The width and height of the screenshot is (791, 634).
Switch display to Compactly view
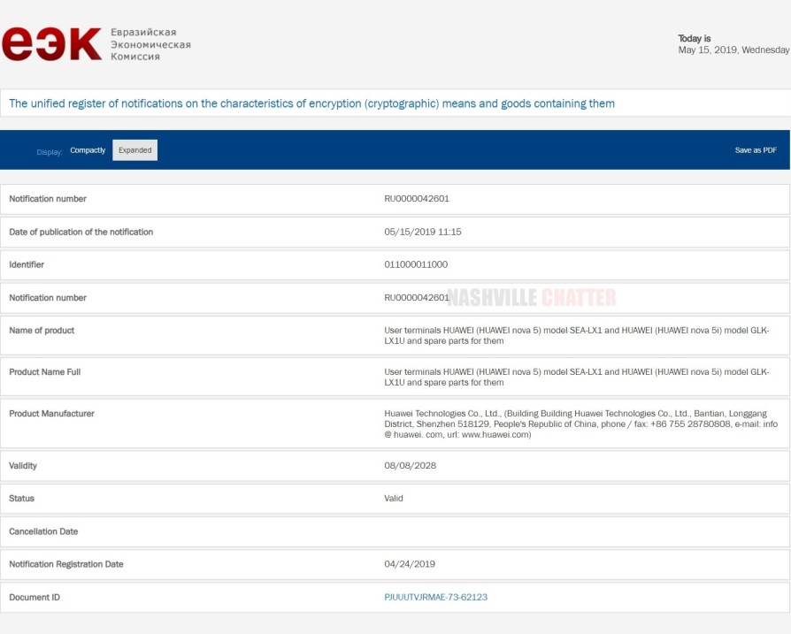tap(88, 150)
